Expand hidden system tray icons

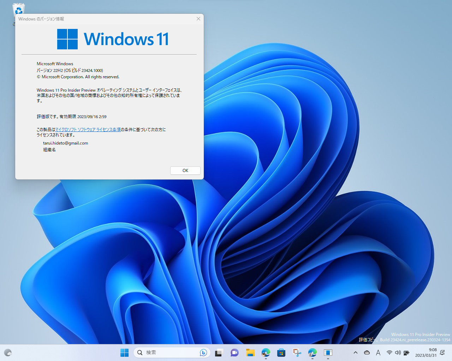[x=356, y=353]
